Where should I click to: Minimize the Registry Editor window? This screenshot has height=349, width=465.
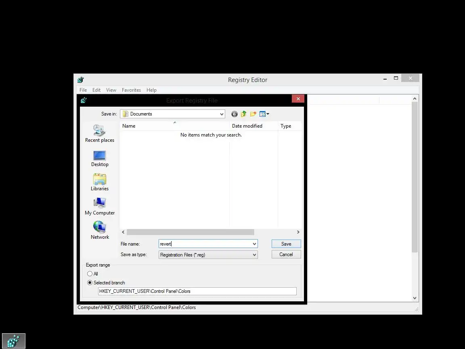pos(385,79)
